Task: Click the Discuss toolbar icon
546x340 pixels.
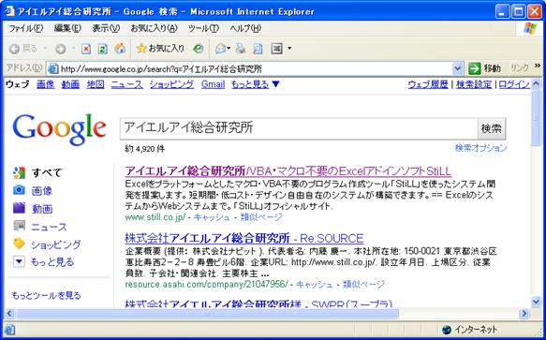Action: (x=277, y=49)
